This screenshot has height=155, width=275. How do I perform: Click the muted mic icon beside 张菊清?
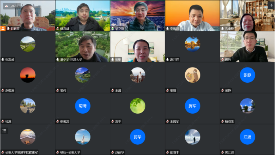58,121
